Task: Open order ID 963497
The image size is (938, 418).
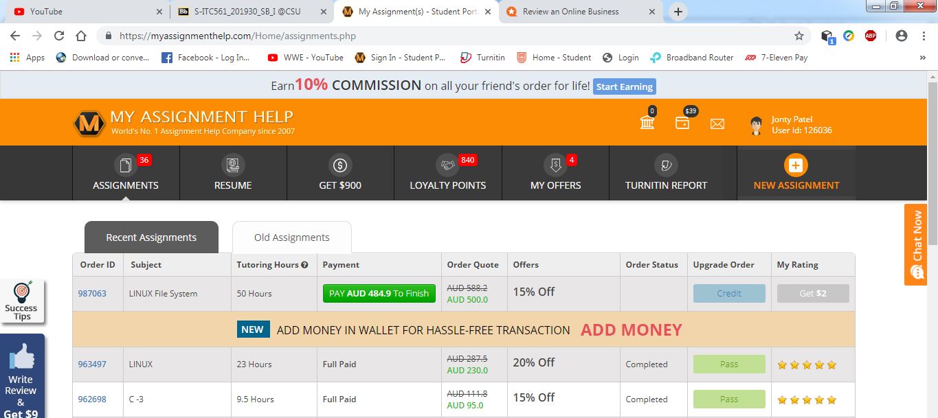Action: (x=92, y=364)
